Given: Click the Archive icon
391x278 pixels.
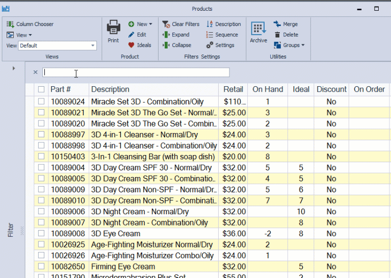Looking at the screenshot, I should pyautogui.click(x=258, y=28).
